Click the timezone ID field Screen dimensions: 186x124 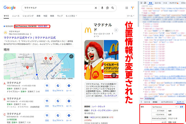159,118
